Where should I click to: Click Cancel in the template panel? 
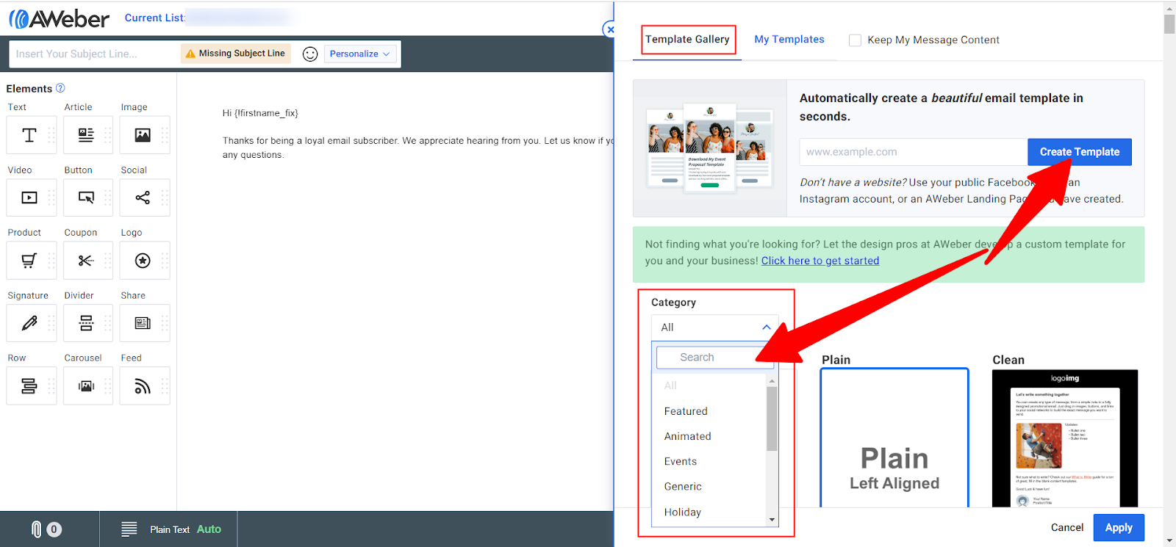click(1067, 527)
